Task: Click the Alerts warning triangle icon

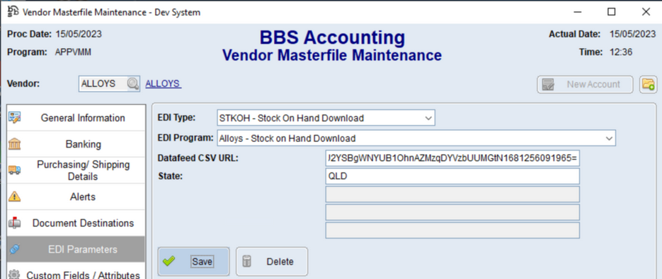Action: coord(14,196)
